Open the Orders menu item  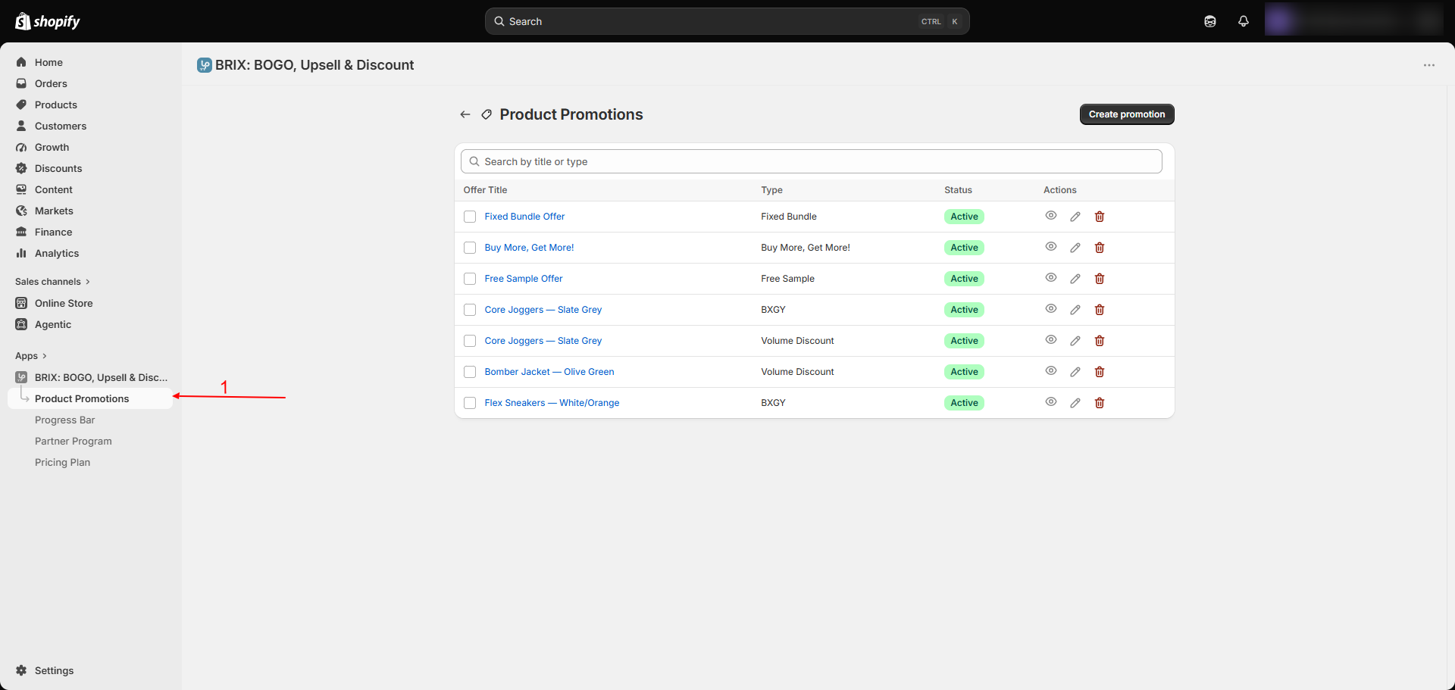(51, 83)
